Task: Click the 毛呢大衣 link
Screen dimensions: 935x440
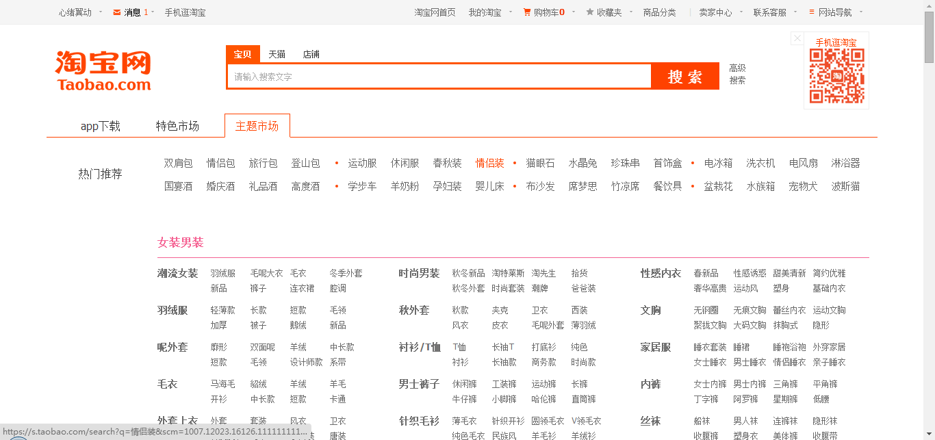Action: coord(266,273)
